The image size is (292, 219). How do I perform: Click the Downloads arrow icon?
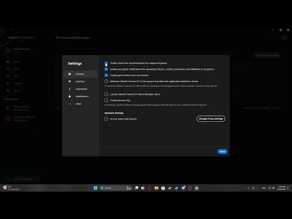tap(70, 89)
